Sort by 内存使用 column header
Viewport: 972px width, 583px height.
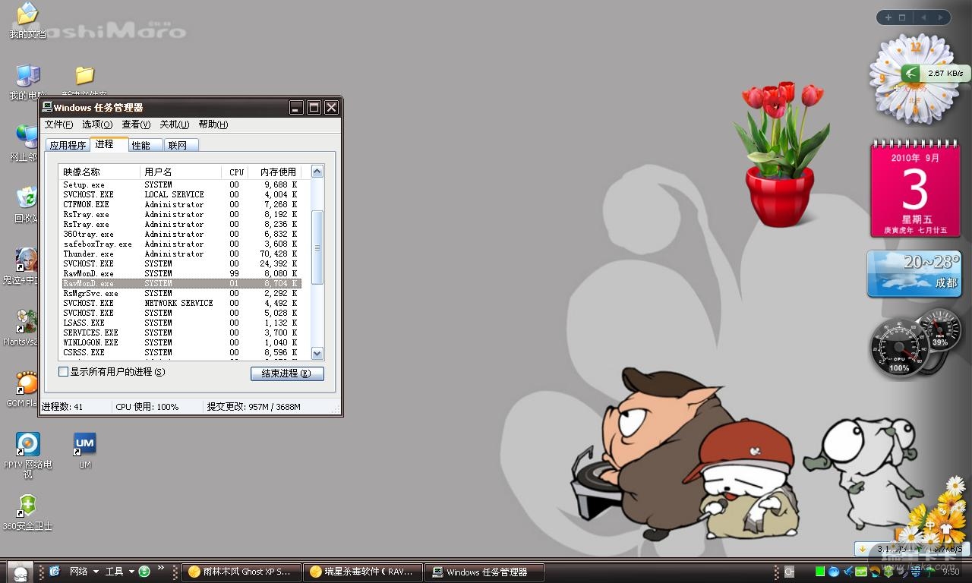[x=278, y=172]
